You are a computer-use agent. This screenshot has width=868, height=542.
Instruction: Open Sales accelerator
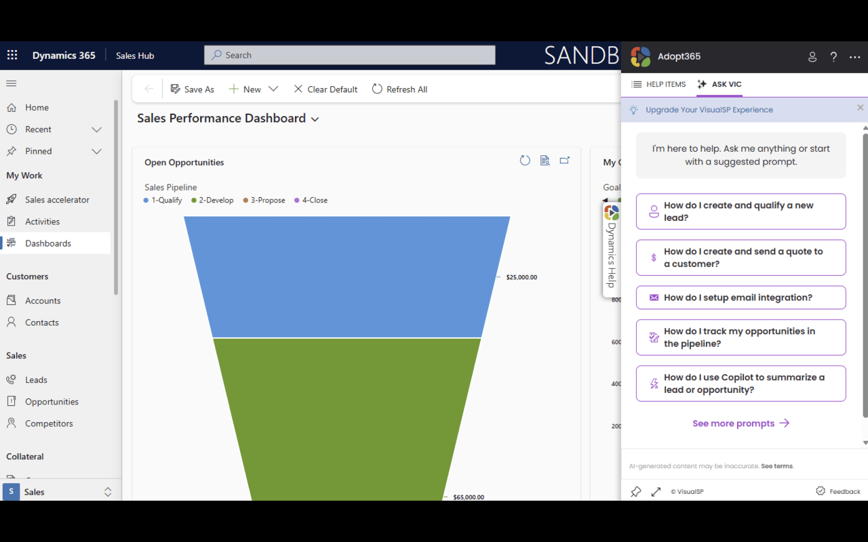pos(56,199)
